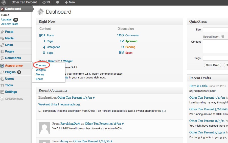Click RevolvingDork's avatar thumbnail

44,128
